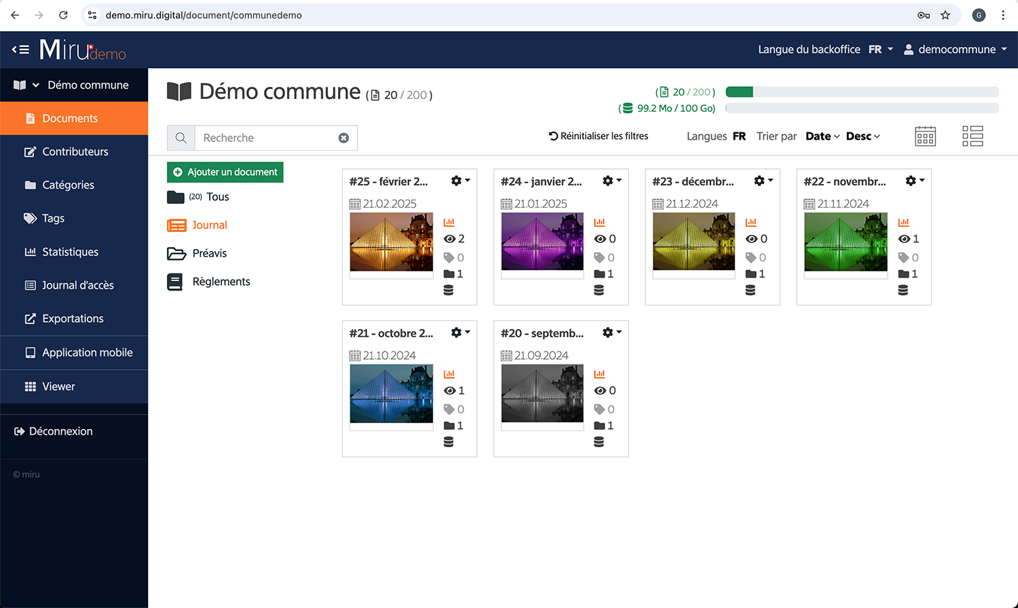Click the search magnifier icon

pos(181,138)
